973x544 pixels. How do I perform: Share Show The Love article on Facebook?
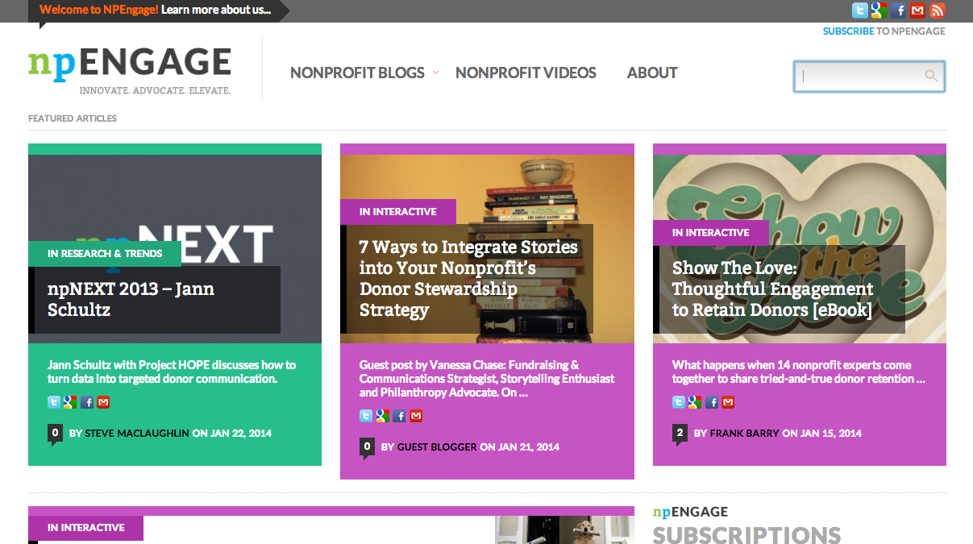click(x=712, y=402)
